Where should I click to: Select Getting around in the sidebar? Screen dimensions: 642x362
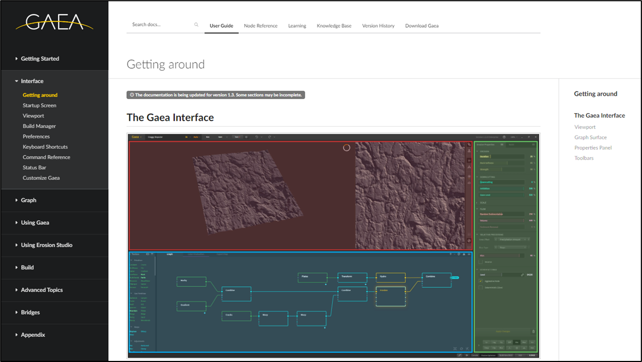(x=40, y=95)
